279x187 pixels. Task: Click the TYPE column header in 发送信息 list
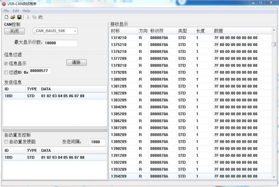point(32,89)
